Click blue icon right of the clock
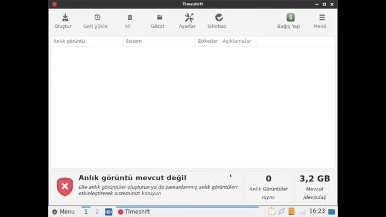Image resolution: width=386 pixels, height=217 pixels. click(331, 212)
